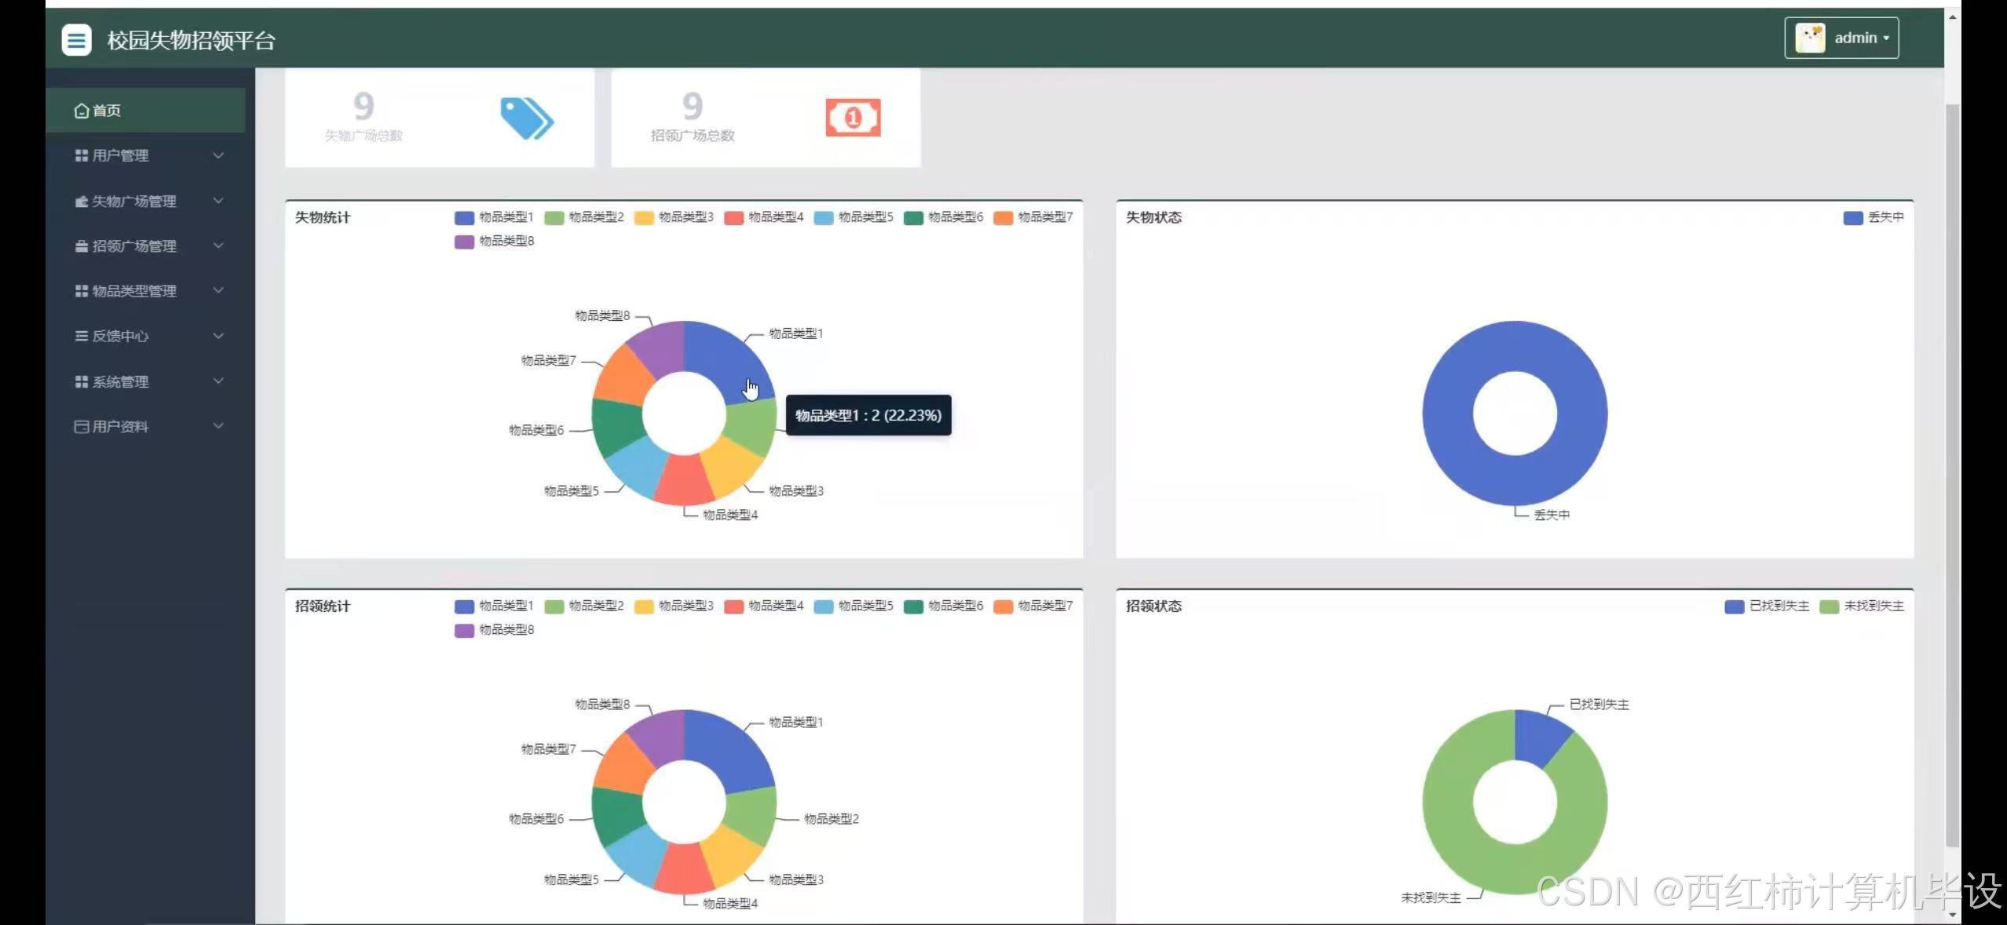Toggle the 未找到失主 legend label in the 招领状态 chart
Screen dimensions: 2007x925
click(1874, 606)
